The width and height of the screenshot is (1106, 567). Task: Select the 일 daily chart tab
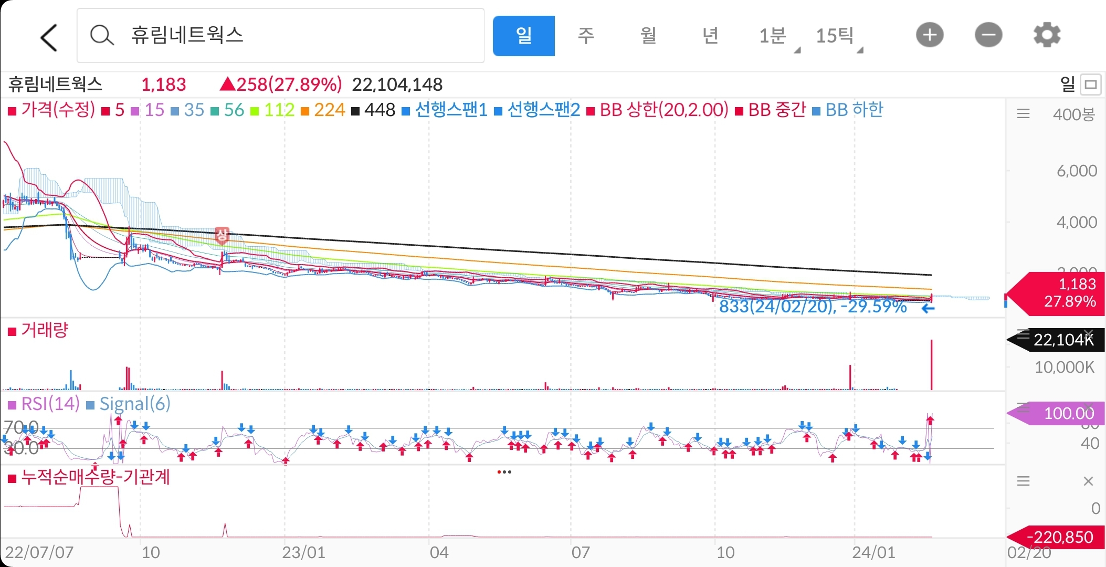click(x=523, y=36)
